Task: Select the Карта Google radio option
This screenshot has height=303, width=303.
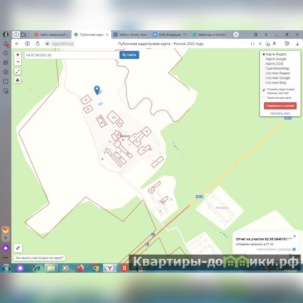Action: pos(264,59)
